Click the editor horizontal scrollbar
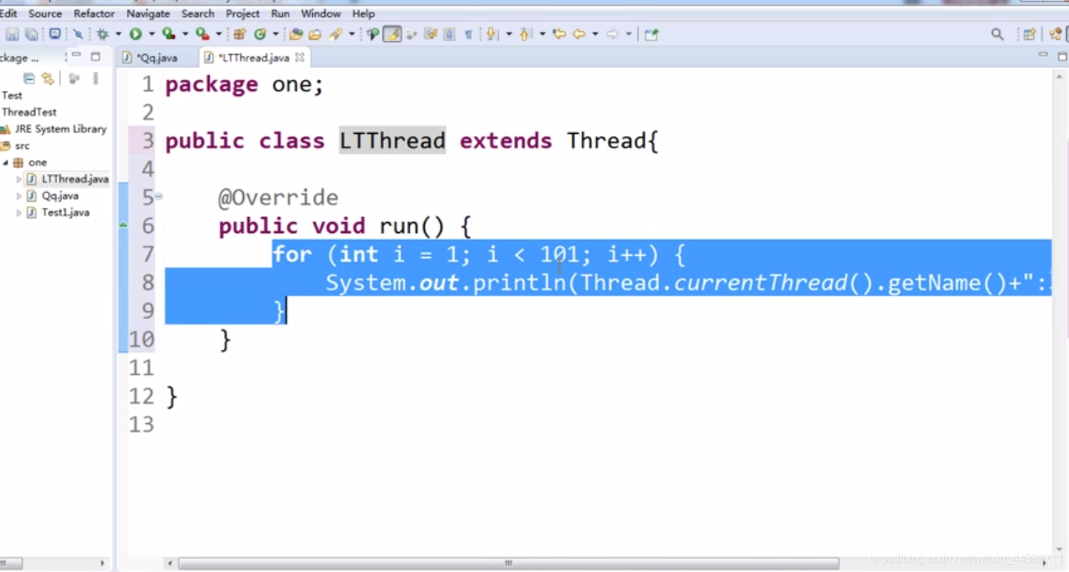 click(508, 563)
